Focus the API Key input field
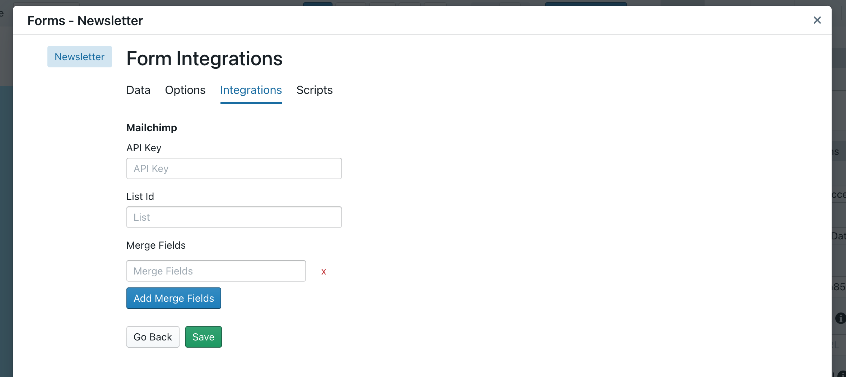The height and width of the screenshot is (377, 846). click(x=234, y=168)
